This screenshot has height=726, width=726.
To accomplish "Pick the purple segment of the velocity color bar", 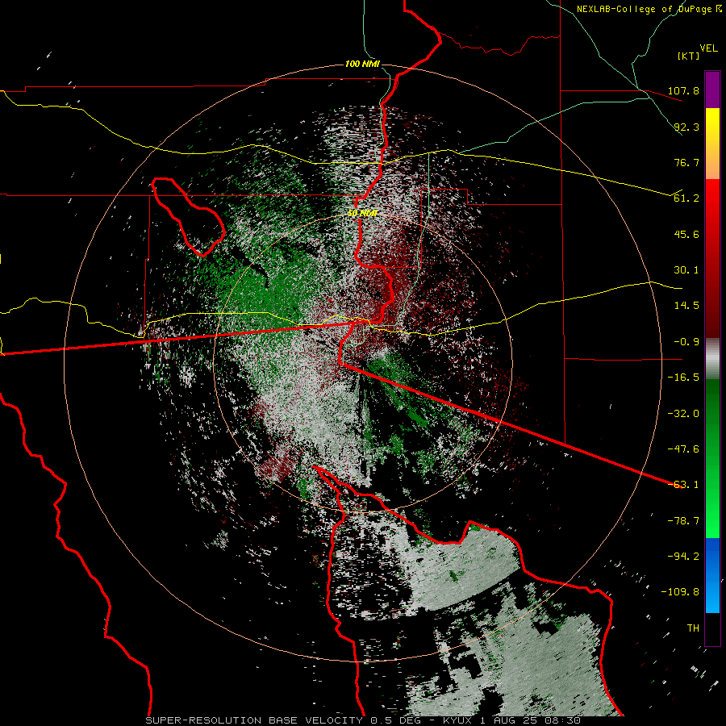I will click(x=712, y=90).
